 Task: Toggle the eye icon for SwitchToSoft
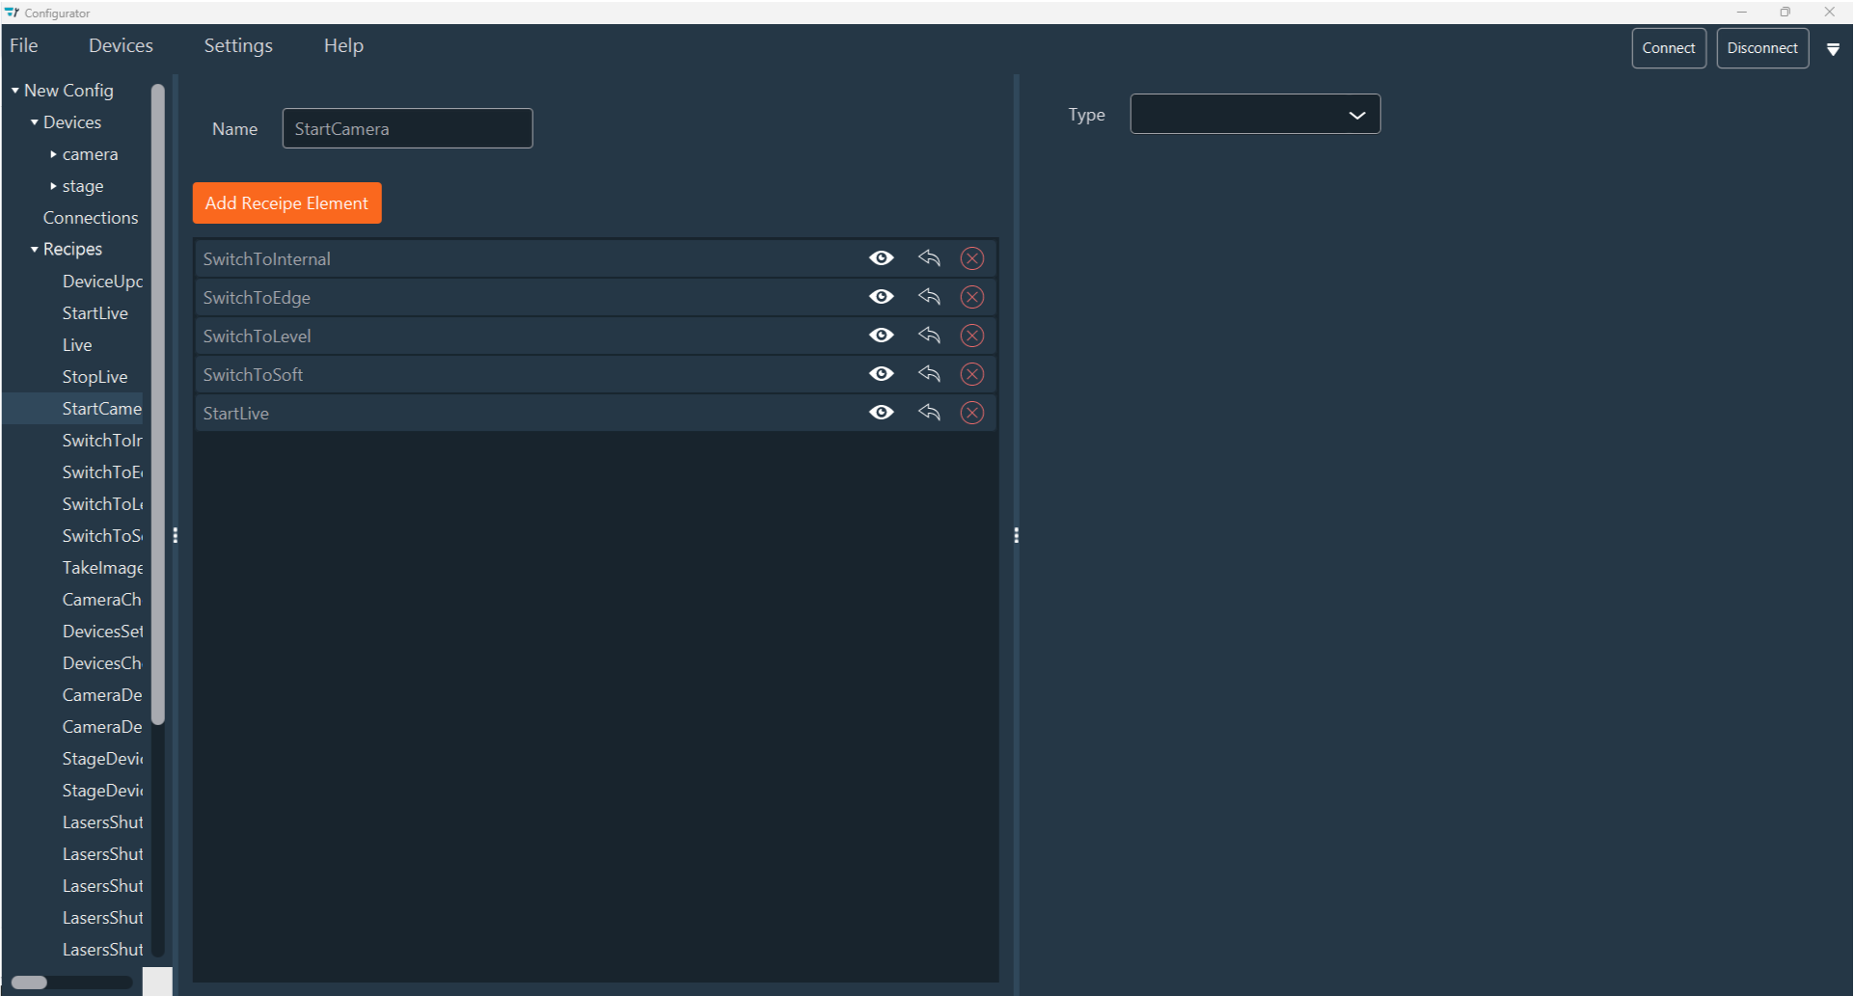pyautogui.click(x=881, y=374)
